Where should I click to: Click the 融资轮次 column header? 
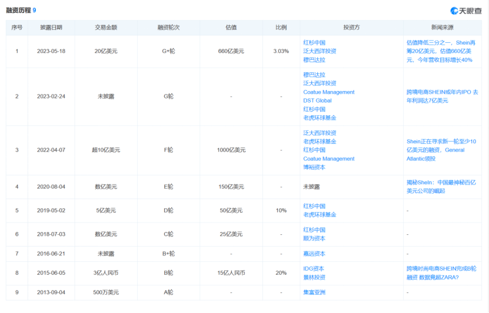168,28
